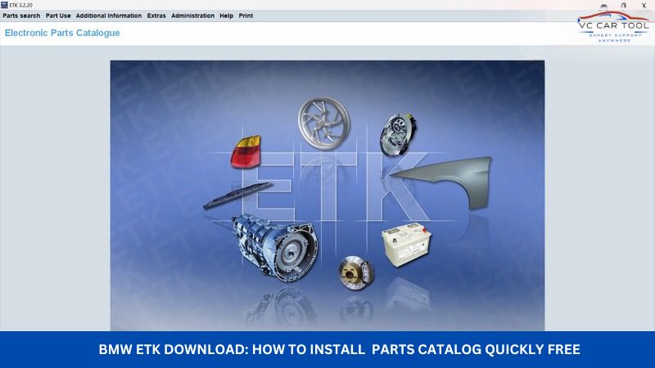
Task: Minimize the ETK window
Action: pos(603,6)
